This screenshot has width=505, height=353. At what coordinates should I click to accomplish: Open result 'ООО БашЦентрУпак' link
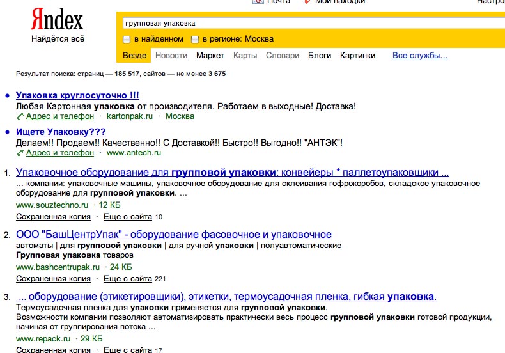pos(174,235)
